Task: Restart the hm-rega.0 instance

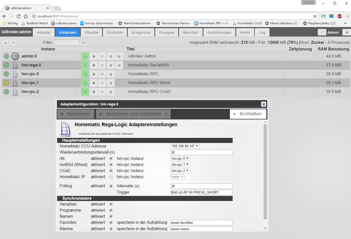Action: tap(102, 65)
